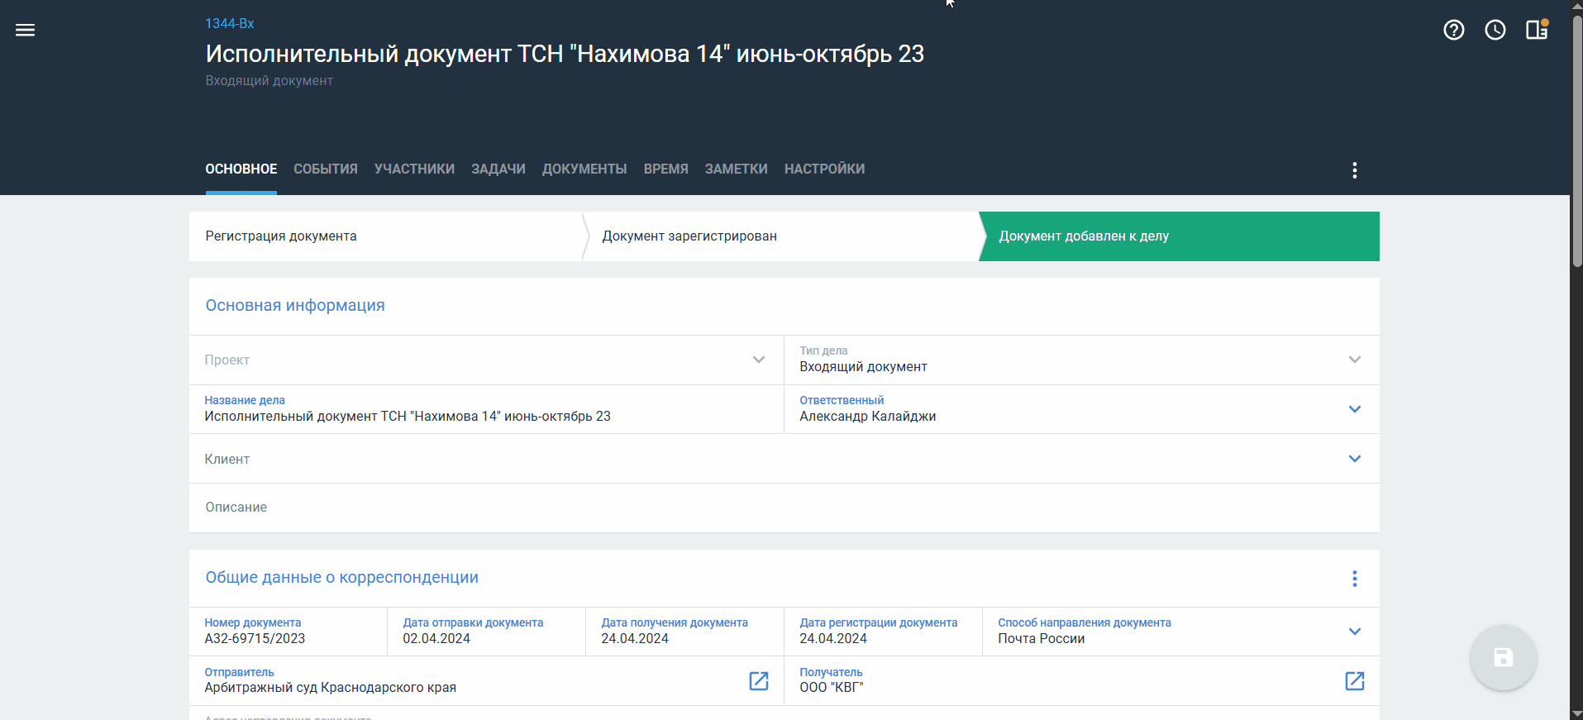Click the help question mark icon
This screenshot has width=1583, height=720.
[x=1453, y=31]
